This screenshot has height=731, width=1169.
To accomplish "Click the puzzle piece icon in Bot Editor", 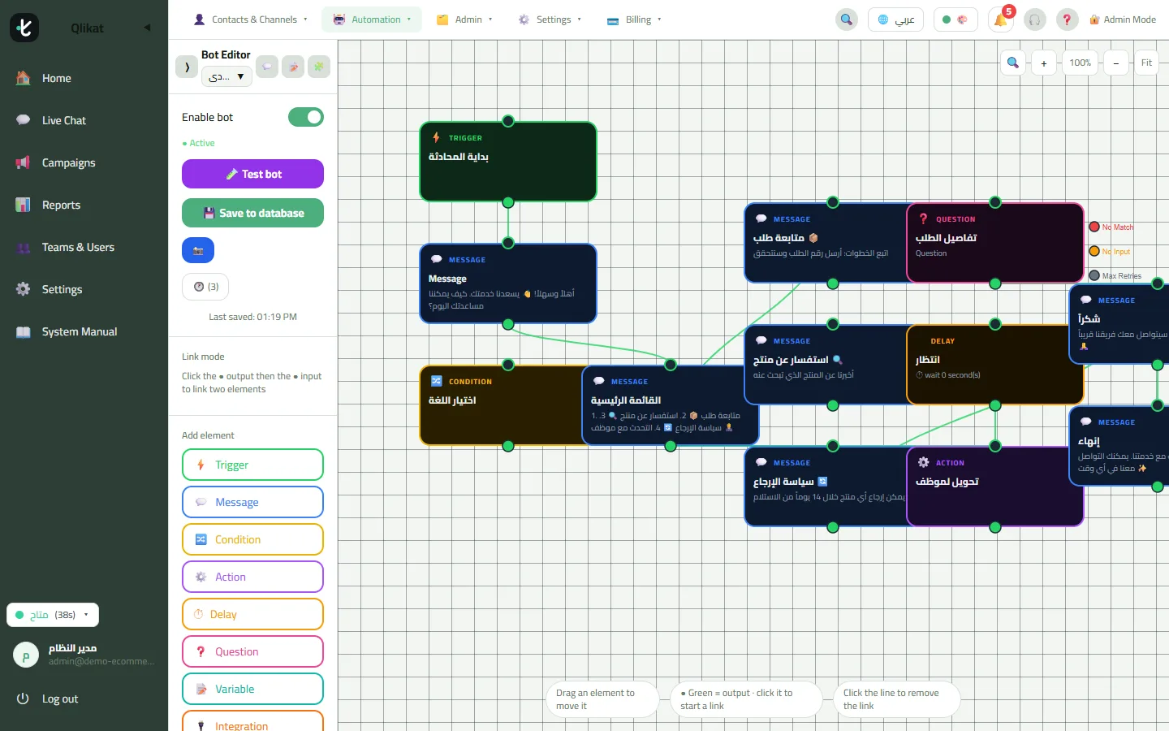I will point(319,67).
